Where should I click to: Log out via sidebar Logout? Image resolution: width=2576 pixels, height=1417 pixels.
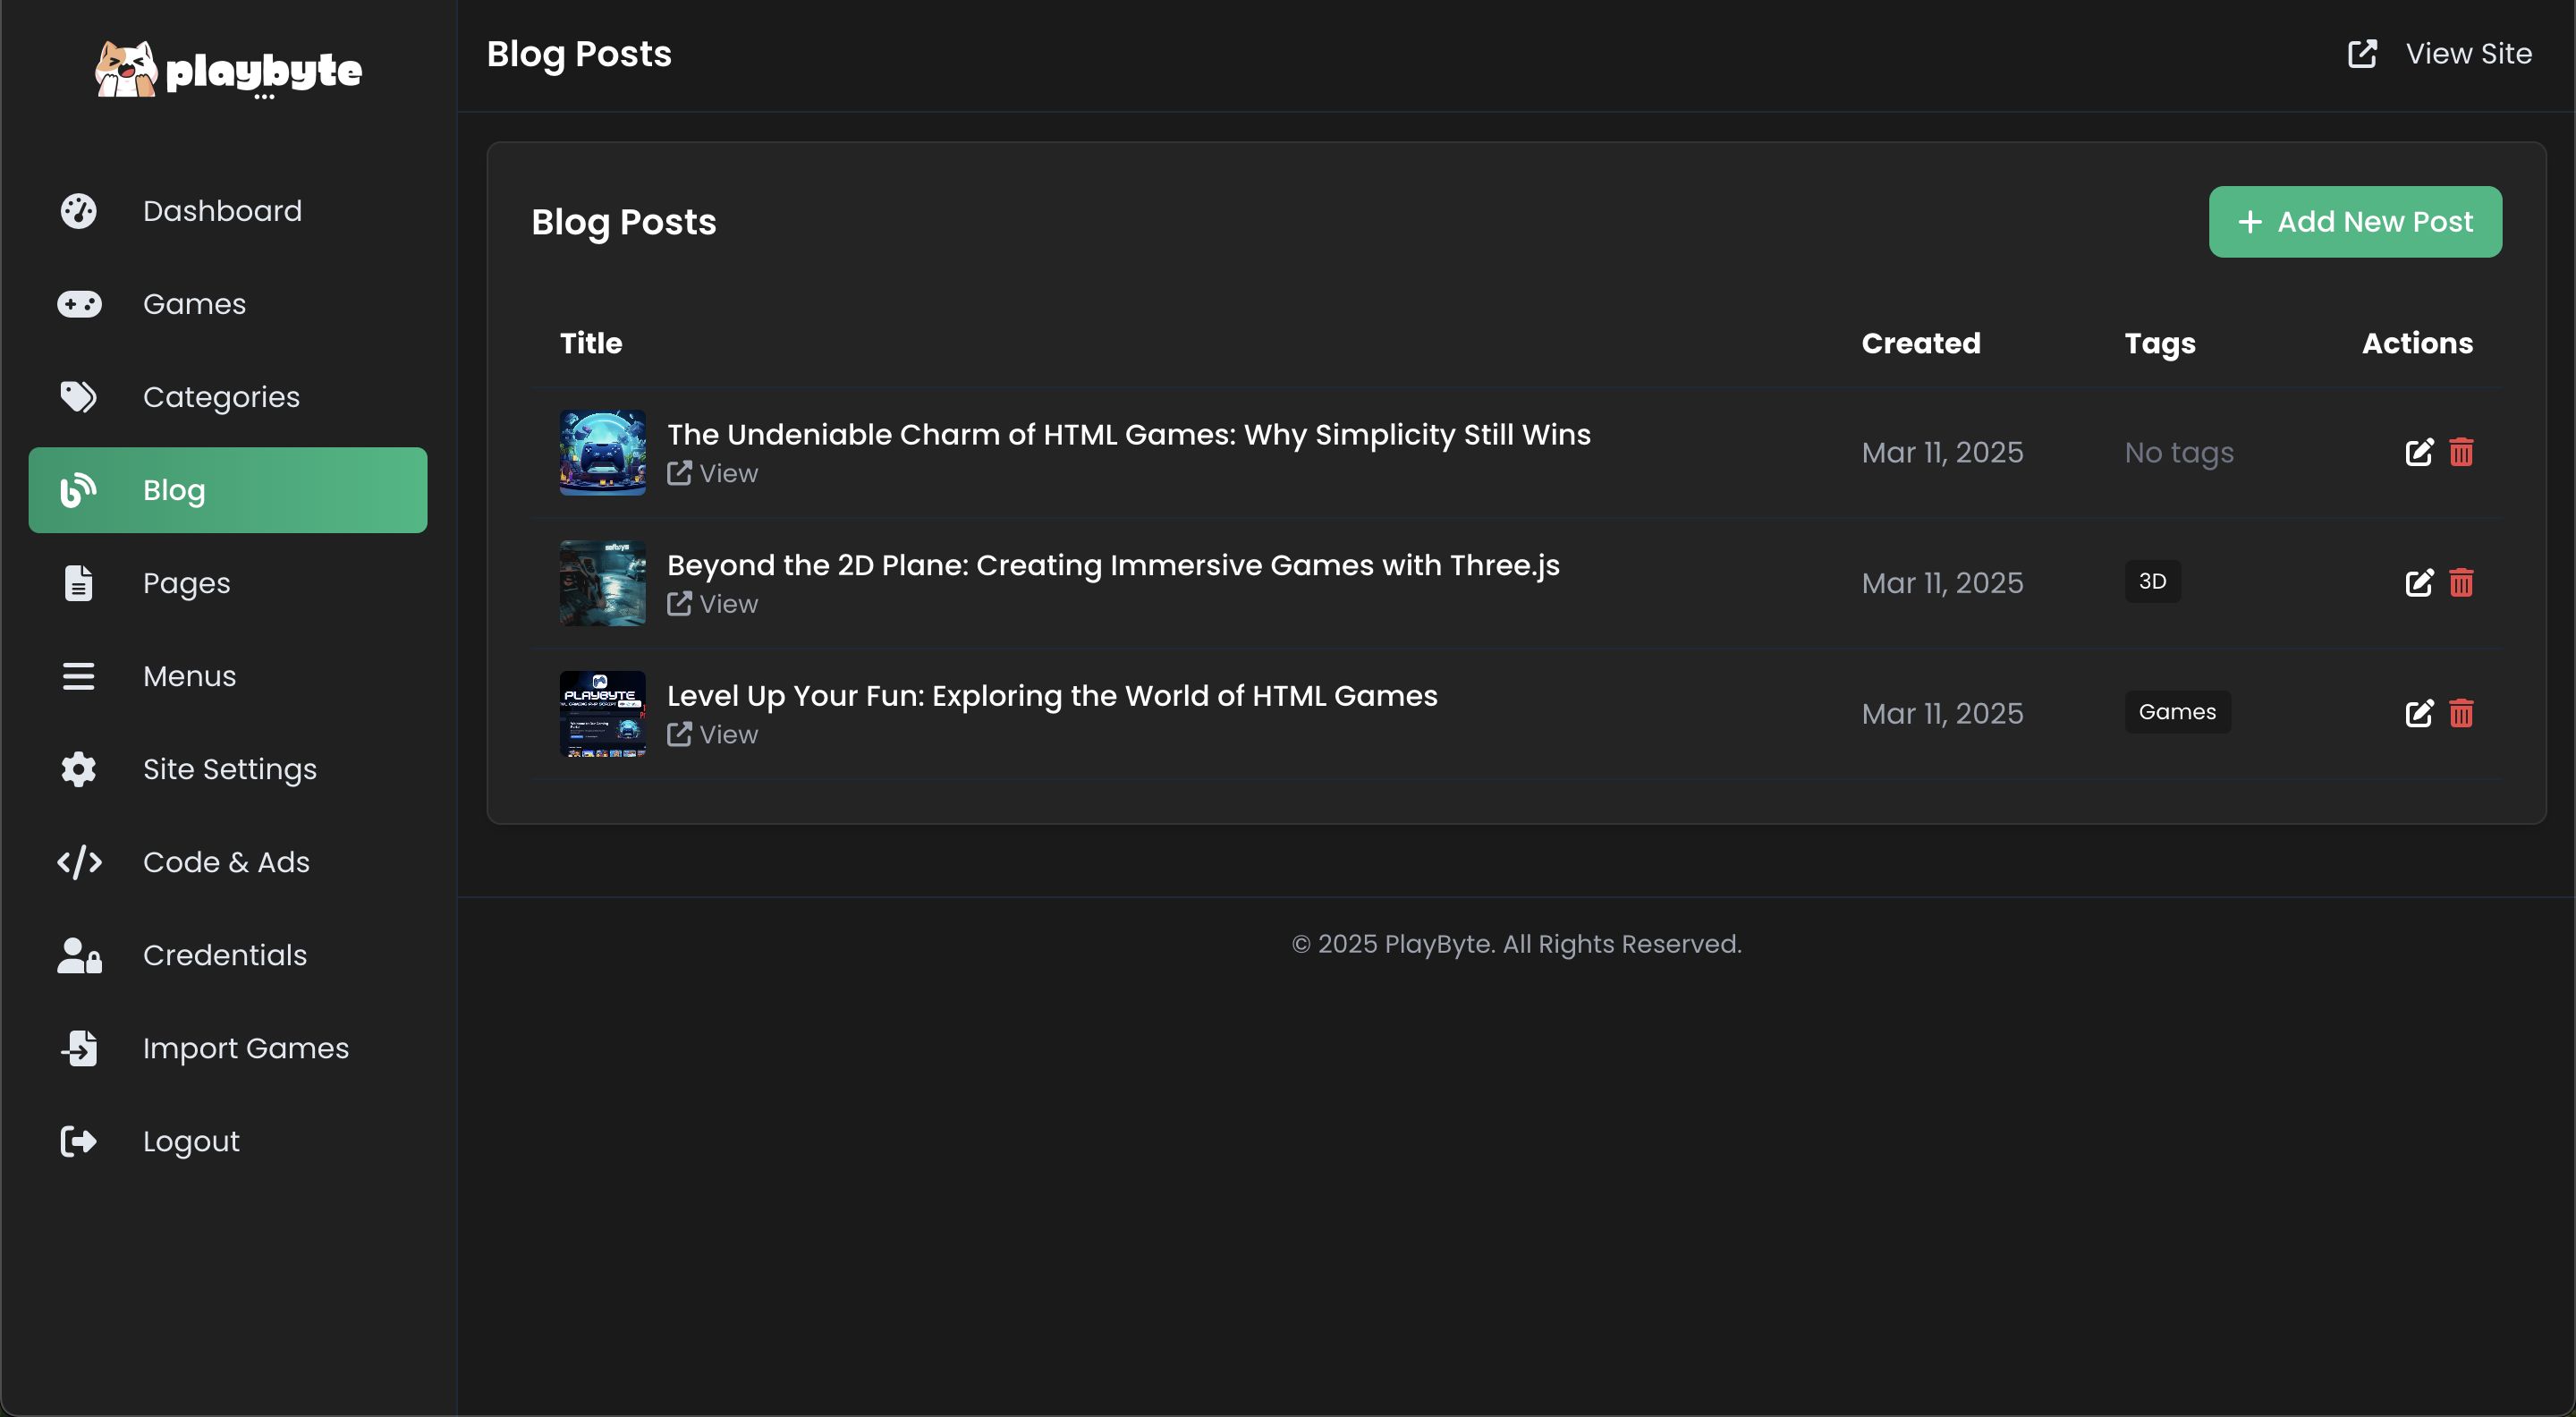[x=190, y=1141]
